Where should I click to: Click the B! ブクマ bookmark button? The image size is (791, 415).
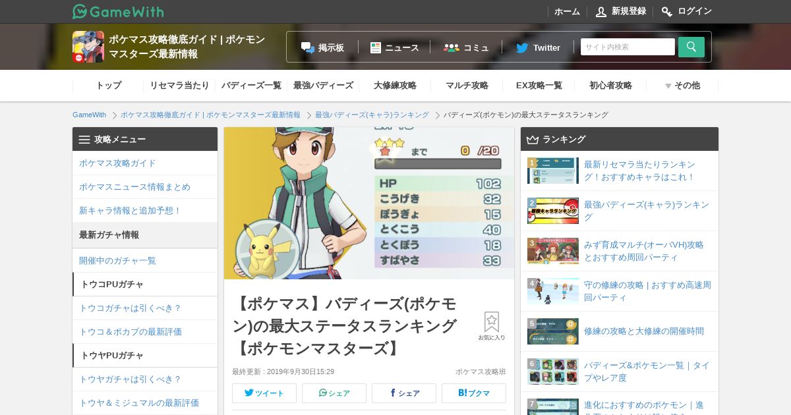[x=474, y=393]
